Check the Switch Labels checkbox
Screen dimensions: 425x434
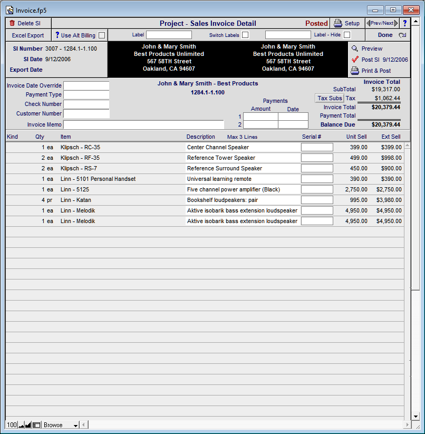tap(245, 35)
